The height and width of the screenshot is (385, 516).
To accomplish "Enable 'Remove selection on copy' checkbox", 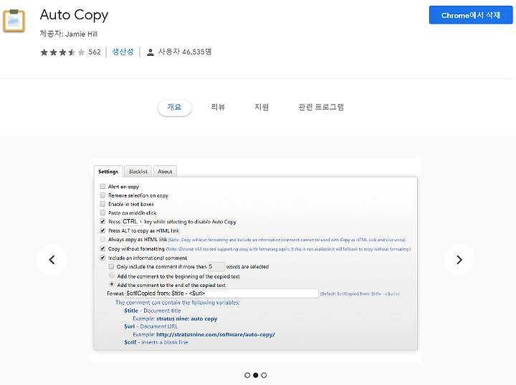I will pyautogui.click(x=102, y=195).
